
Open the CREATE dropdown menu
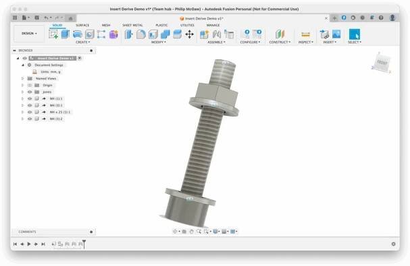83,42
